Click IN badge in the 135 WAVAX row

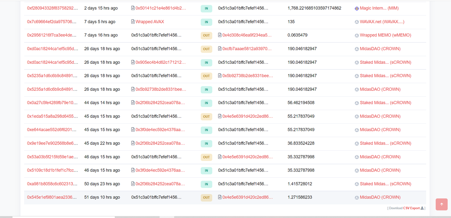click(206, 22)
